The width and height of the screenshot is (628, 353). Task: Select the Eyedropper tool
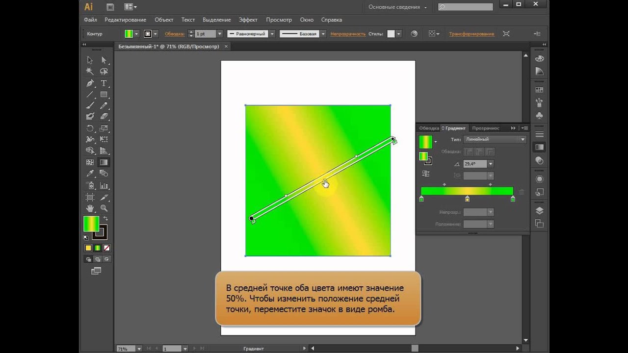[x=90, y=174]
